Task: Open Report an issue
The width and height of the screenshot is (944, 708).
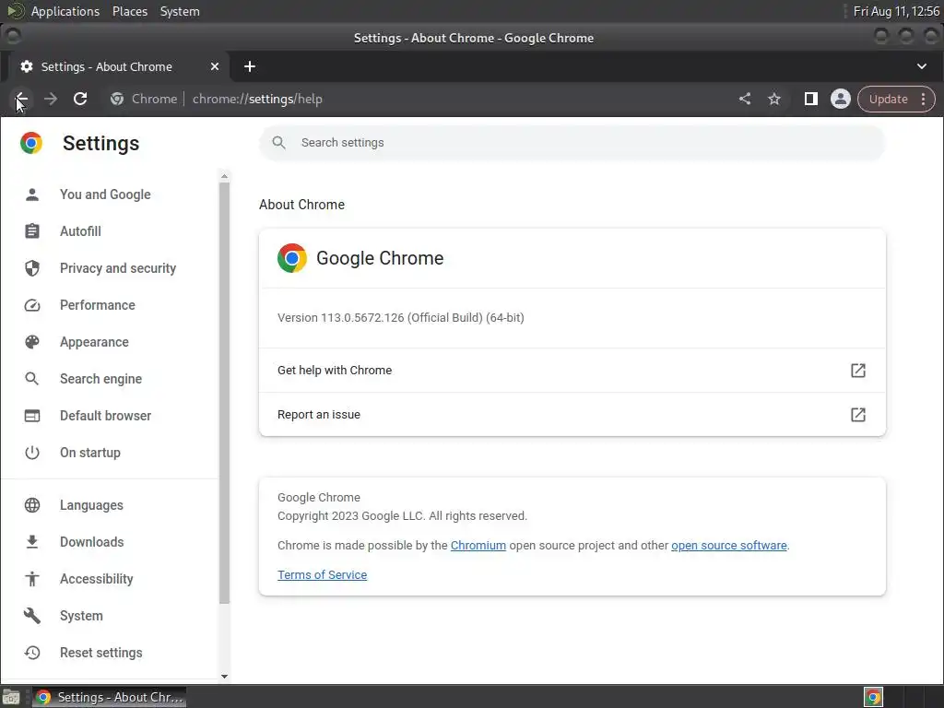Action: tap(572, 414)
